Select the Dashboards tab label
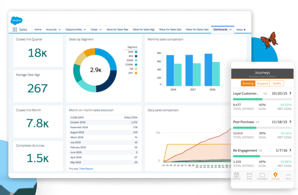Image resolution: width=298 pixels, height=195 pixels. (x=220, y=29)
